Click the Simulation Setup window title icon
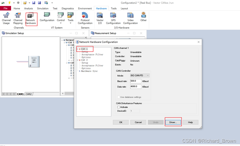Image resolution: width=240 pixels, height=146 pixels. coord(3,33)
